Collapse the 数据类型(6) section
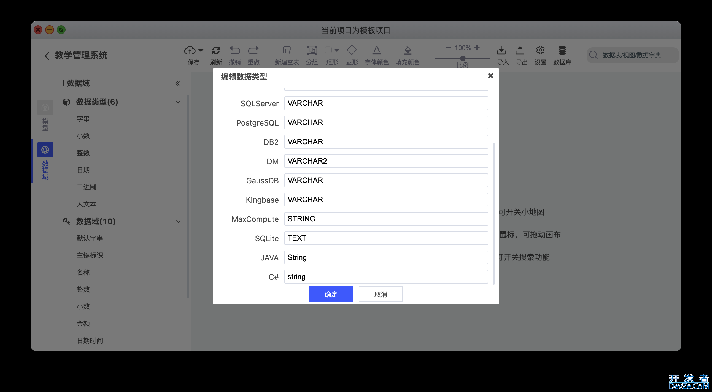Viewport: 712px width, 392px height. 178,102
